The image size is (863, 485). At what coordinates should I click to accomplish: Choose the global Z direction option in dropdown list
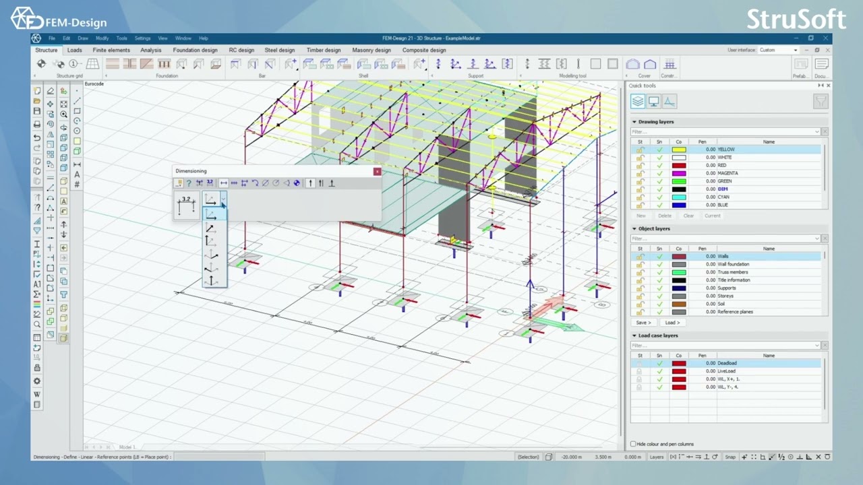tap(212, 280)
